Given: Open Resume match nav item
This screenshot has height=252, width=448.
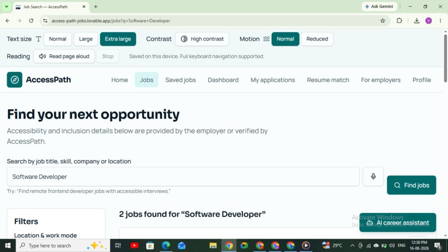Looking at the screenshot, I should 328,80.
